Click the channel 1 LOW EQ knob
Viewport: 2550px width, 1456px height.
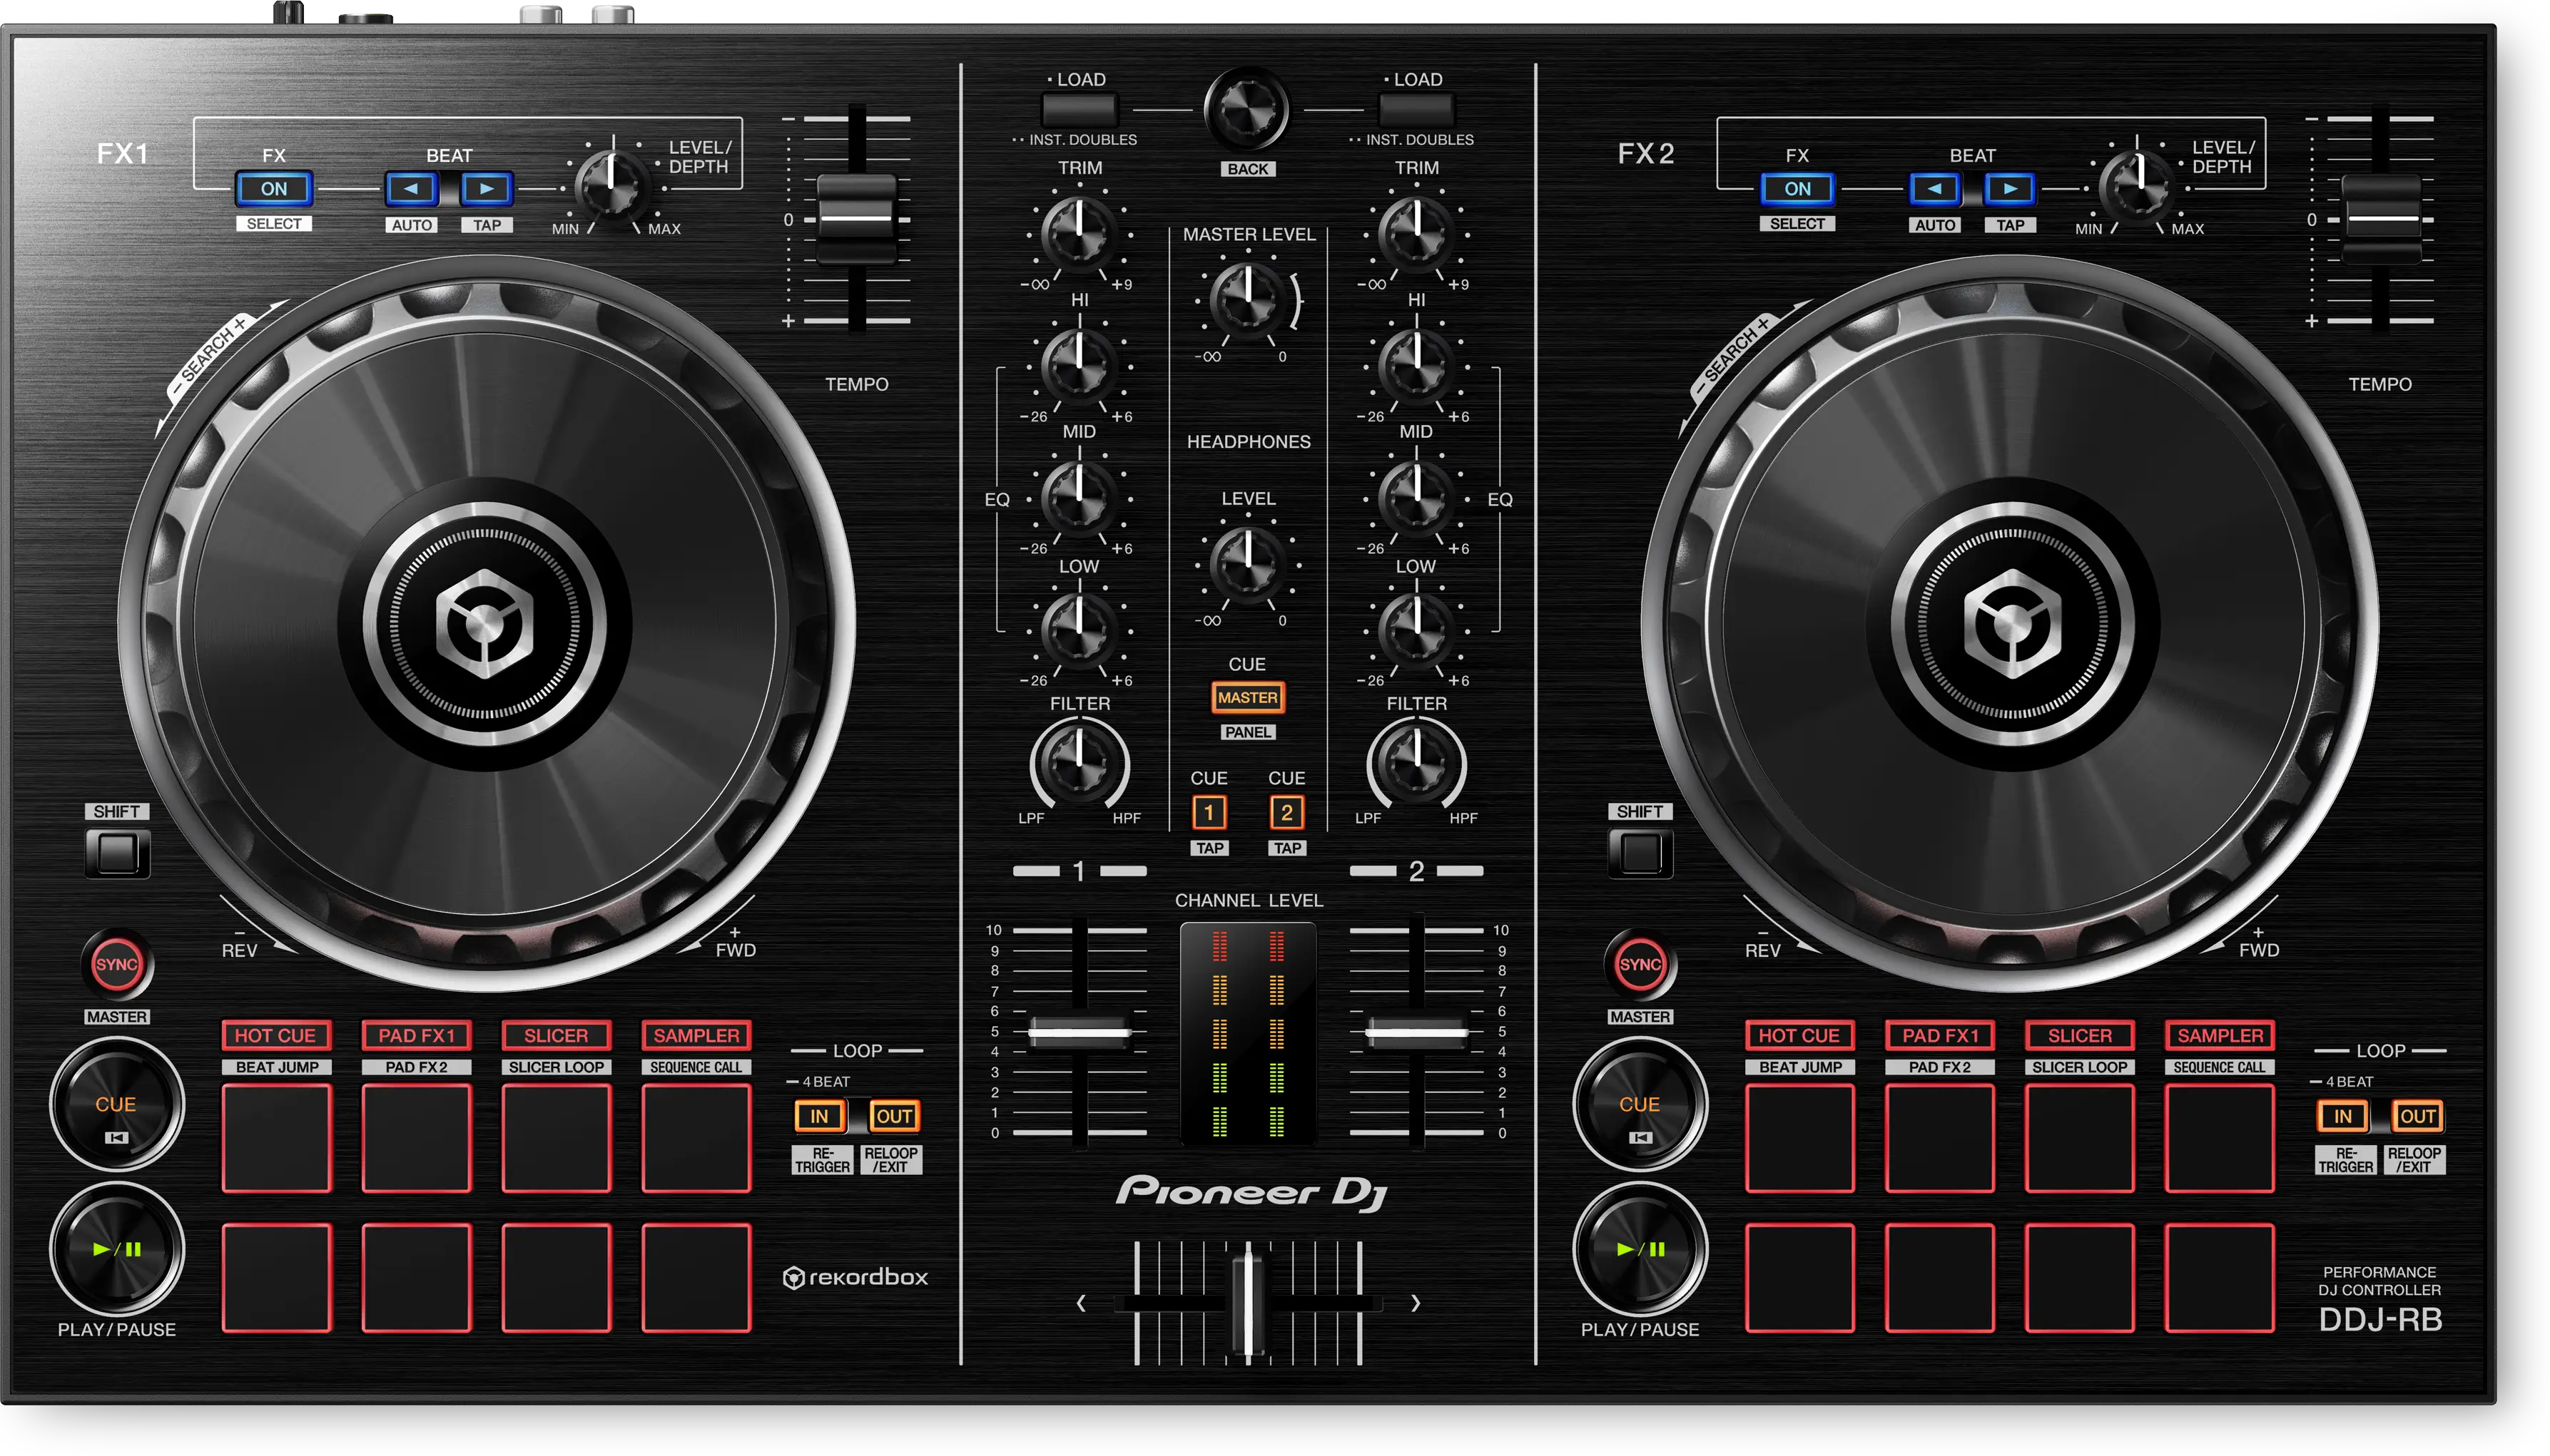point(1078,630)
